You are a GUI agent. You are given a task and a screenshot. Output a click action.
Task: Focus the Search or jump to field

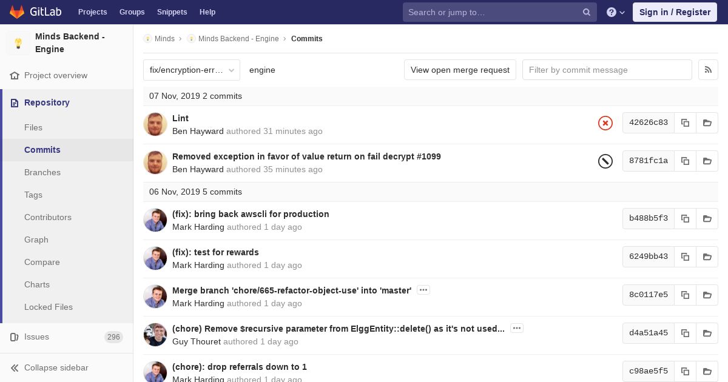[x=500, y=12]
